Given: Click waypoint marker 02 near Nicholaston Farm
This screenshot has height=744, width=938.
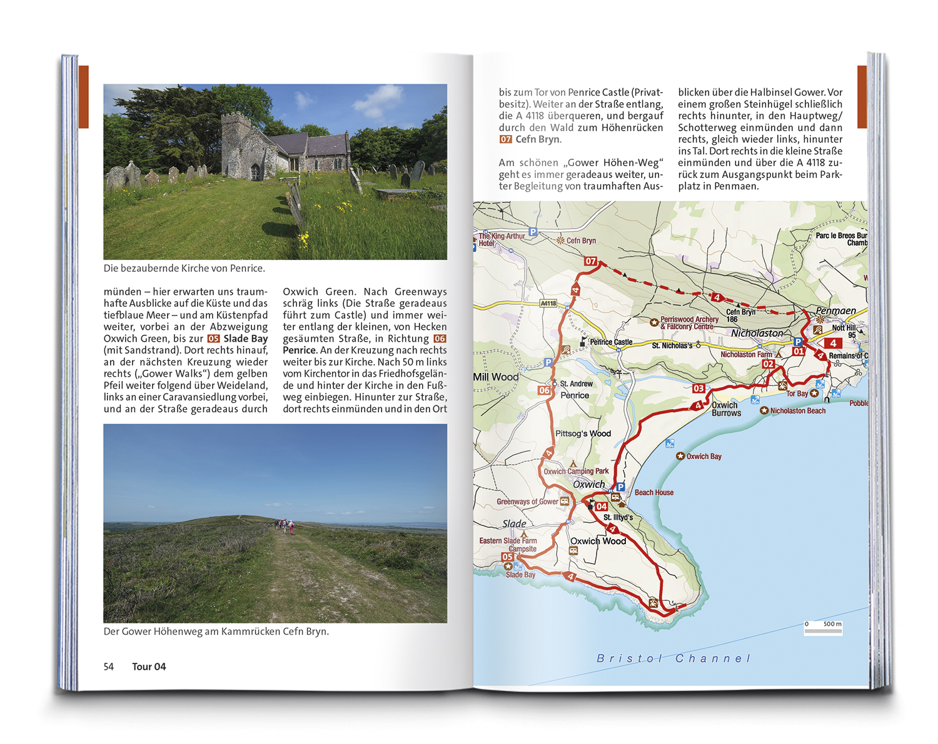Looking at the screenshot, I should pyautogui.click(x=769, y=364).
